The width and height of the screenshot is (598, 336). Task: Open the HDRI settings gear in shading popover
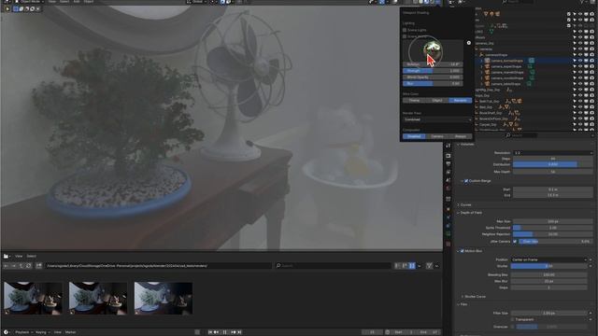point(469,43)
